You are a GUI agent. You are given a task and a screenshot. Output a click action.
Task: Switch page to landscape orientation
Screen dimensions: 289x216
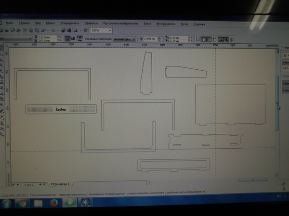[74, 38]
